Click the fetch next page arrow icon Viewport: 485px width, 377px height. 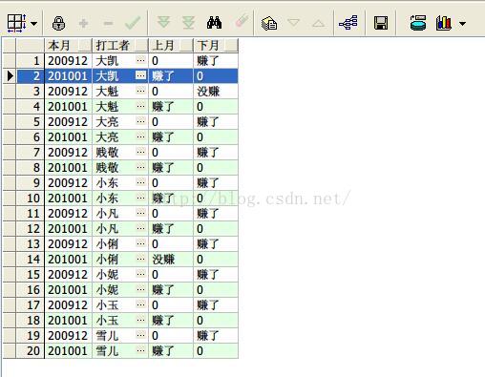coord(164,23)
